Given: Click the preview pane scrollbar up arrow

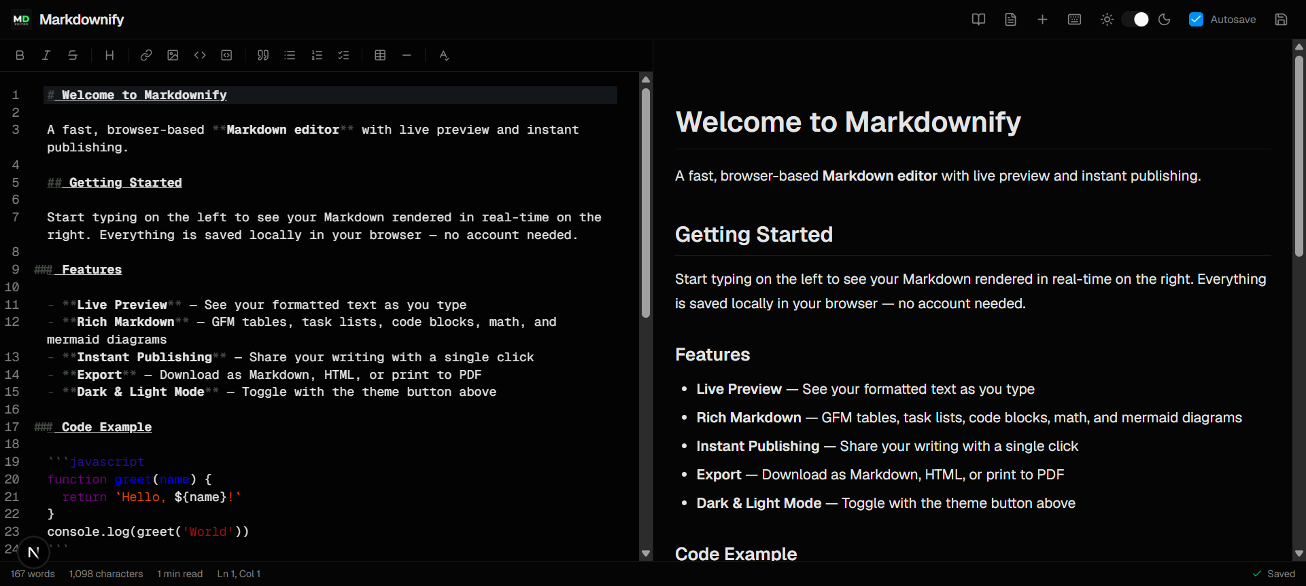Looking at the screenshot, I should [x=1299, y=47].
